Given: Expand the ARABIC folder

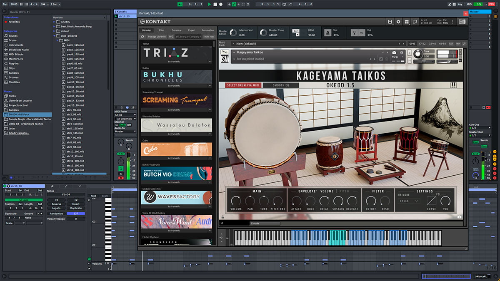Looking at the screenshot, I should coord(54,21).
